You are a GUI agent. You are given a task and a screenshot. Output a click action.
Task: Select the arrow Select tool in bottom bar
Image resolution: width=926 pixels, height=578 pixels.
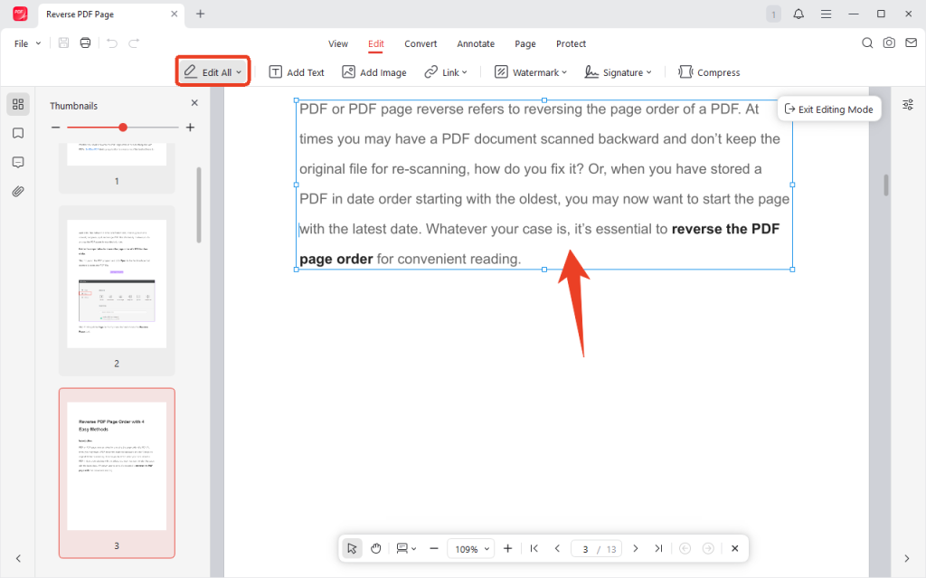[x=352, y=548]
